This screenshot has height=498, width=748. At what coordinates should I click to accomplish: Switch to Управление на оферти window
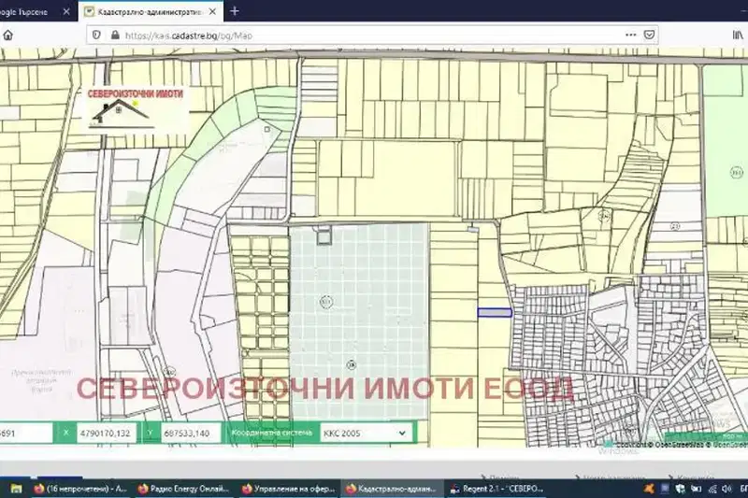tap(288, 489)
